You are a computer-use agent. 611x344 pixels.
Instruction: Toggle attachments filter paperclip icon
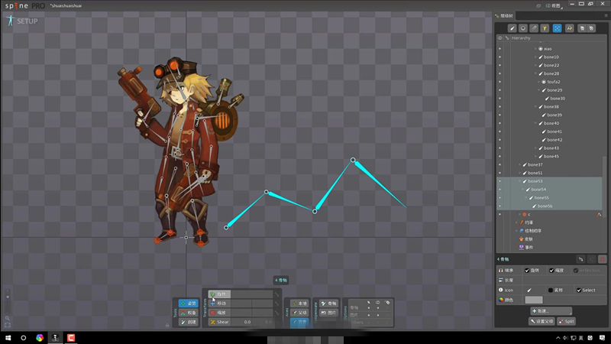[x=534, y=28]
